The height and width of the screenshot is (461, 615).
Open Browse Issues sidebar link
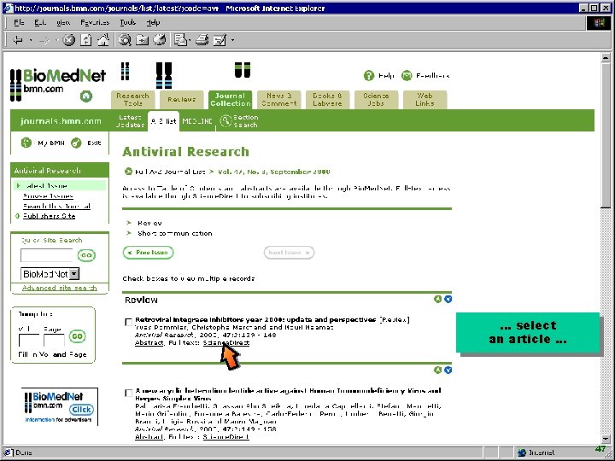pos(48,195)
